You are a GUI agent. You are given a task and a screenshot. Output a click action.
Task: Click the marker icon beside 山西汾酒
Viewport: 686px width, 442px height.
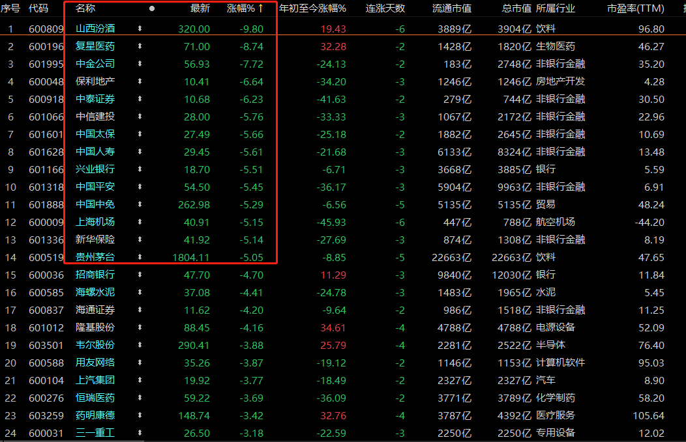tap(140, 29)
